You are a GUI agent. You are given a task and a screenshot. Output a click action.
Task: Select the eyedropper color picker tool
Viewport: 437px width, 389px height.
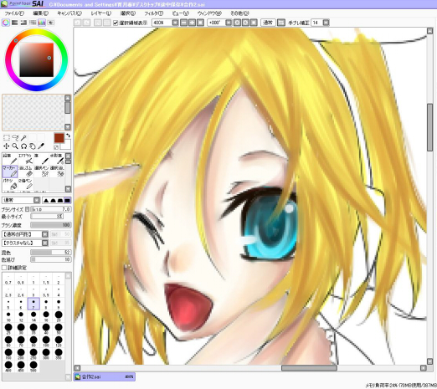click(41, 146)
